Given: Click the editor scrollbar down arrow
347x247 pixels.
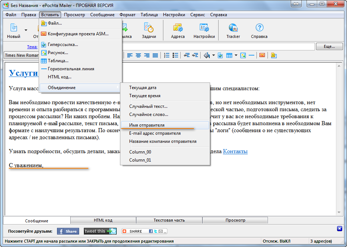Looking at the screenshot, I should click(x=339, y=212).
